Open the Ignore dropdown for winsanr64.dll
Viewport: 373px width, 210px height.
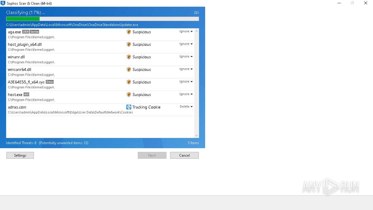pyautogui.click(x=186, y=69)
